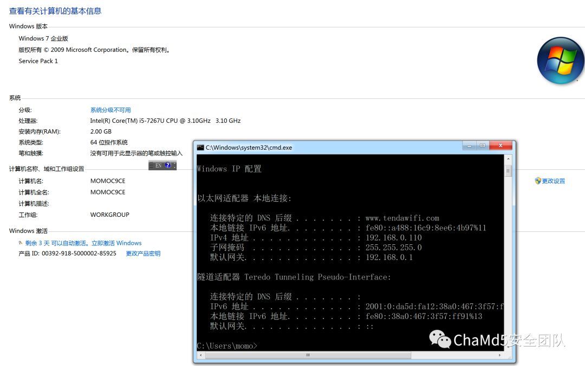
Task: Maximize the cmd.exe window
Action: (482, 145)
